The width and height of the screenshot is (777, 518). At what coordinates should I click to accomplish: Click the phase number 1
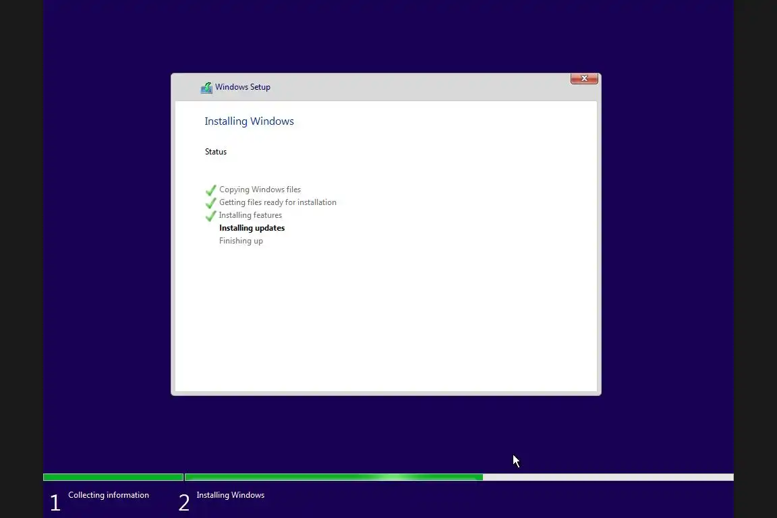pyautogui.click(x=55, y=502)
